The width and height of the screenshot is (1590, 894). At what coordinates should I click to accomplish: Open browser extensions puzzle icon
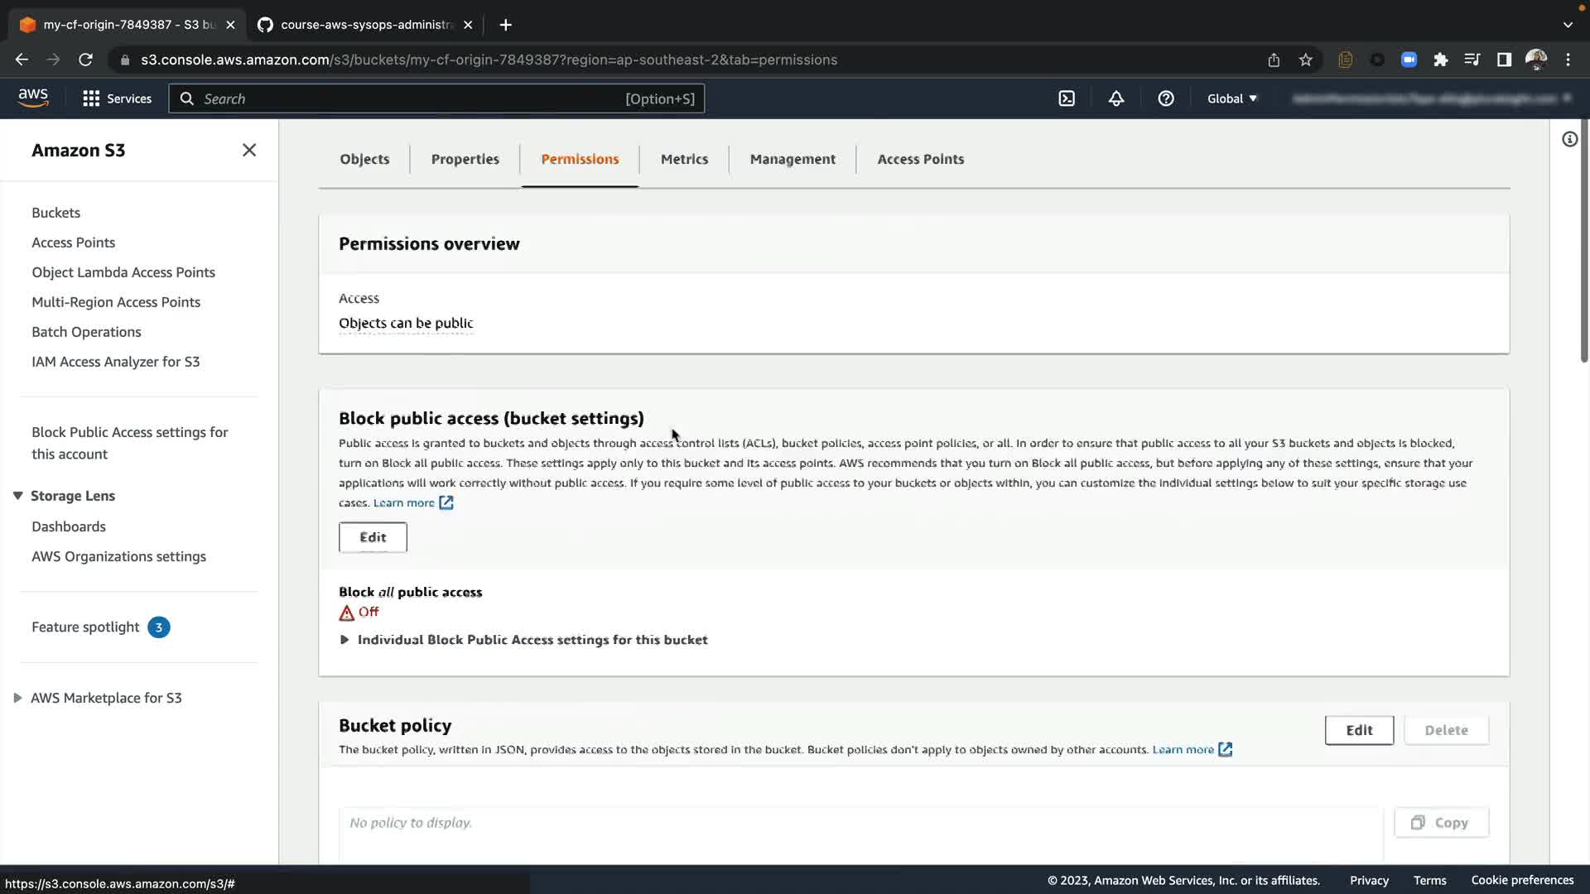pos(1441,60)
